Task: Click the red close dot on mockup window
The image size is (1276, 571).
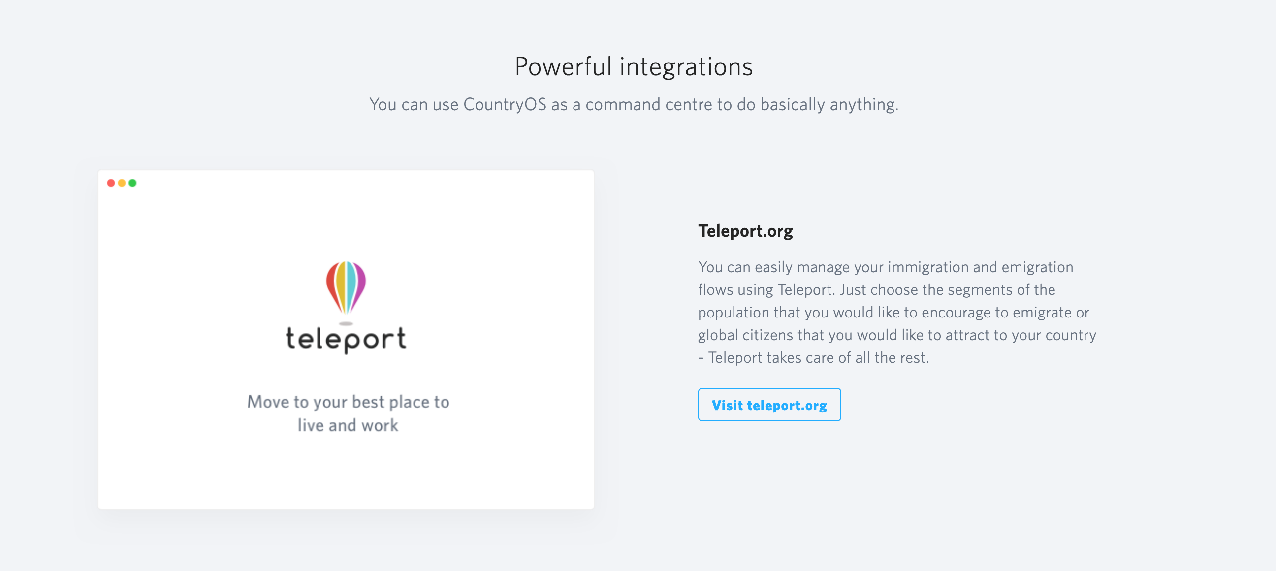Action: click(111, 183)
